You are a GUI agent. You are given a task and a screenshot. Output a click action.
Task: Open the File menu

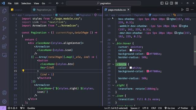click(9, 3)
